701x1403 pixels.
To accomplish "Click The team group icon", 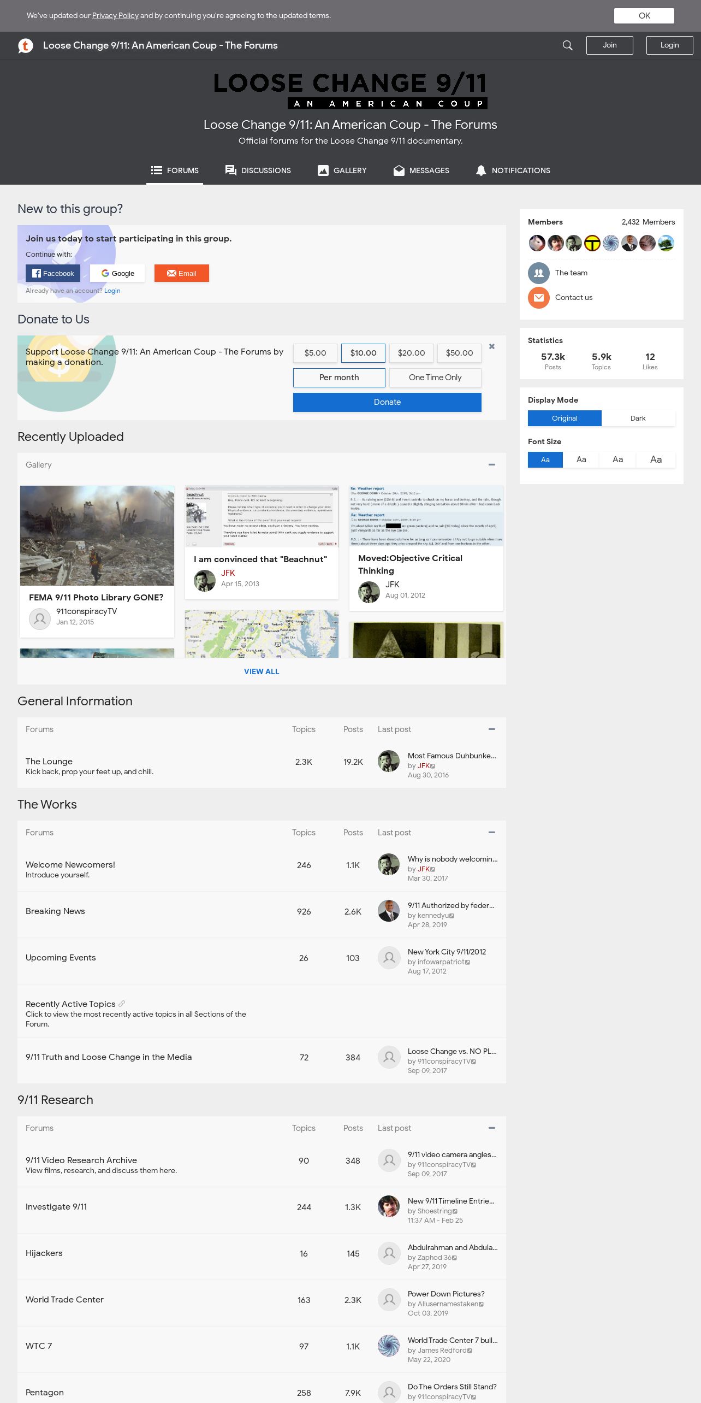I will 539,273.
